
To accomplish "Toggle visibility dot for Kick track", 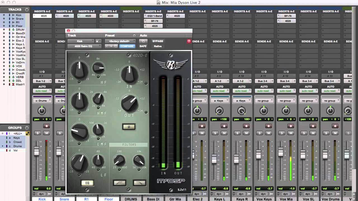I will (x=4, y=15).
